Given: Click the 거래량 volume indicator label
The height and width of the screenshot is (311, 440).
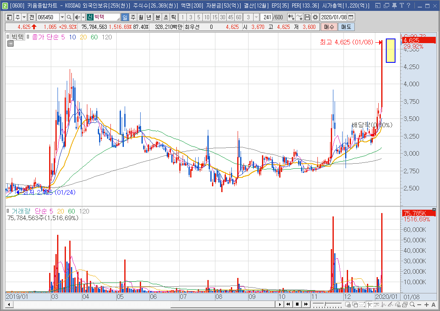Looking at the screenshot, I should point(21,211).
